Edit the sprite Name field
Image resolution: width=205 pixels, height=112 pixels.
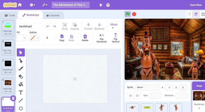pyautogui.click(x=147, y=87)
